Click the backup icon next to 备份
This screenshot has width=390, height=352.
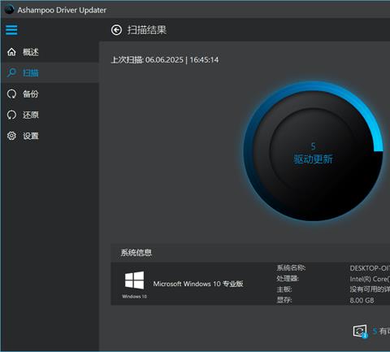click(11, 93)
